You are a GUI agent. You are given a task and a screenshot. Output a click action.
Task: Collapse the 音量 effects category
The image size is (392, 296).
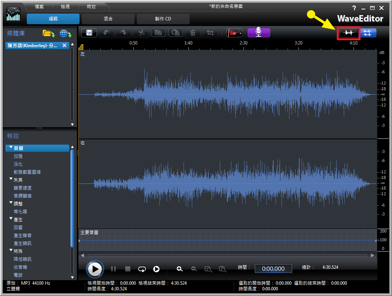11,148
